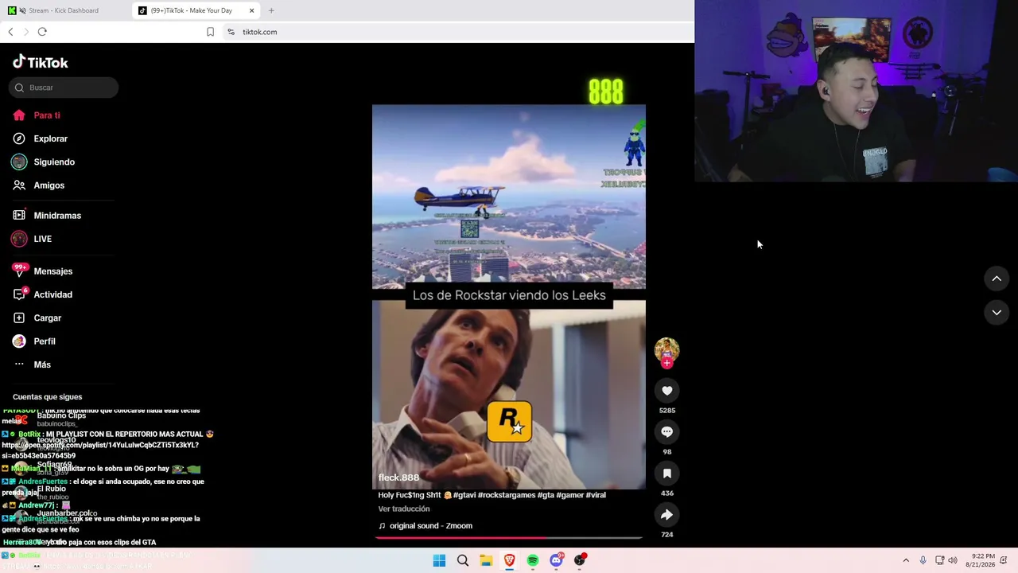This screenshot has height=573, width=1018.
Task: Click the browser forward arrow
Action: coord(25,32)
